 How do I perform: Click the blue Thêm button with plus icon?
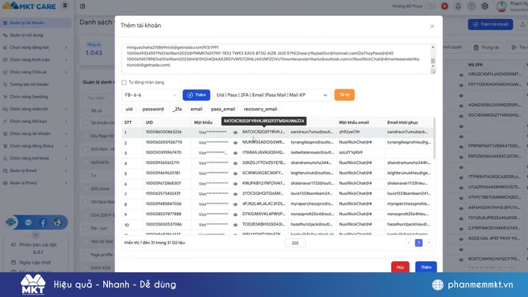tap(197, 95)
